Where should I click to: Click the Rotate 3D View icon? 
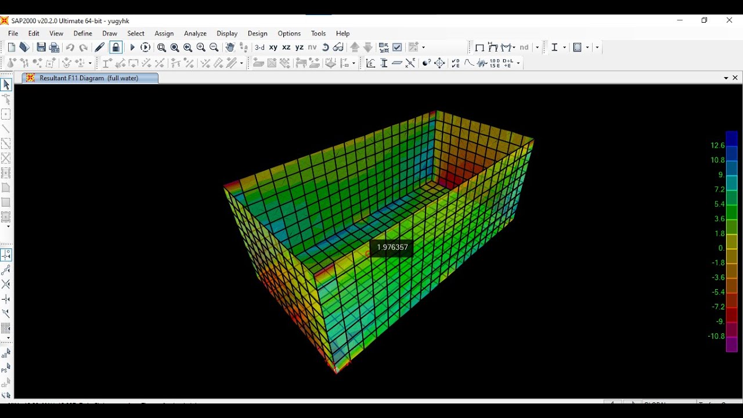[x=326, y=48]
